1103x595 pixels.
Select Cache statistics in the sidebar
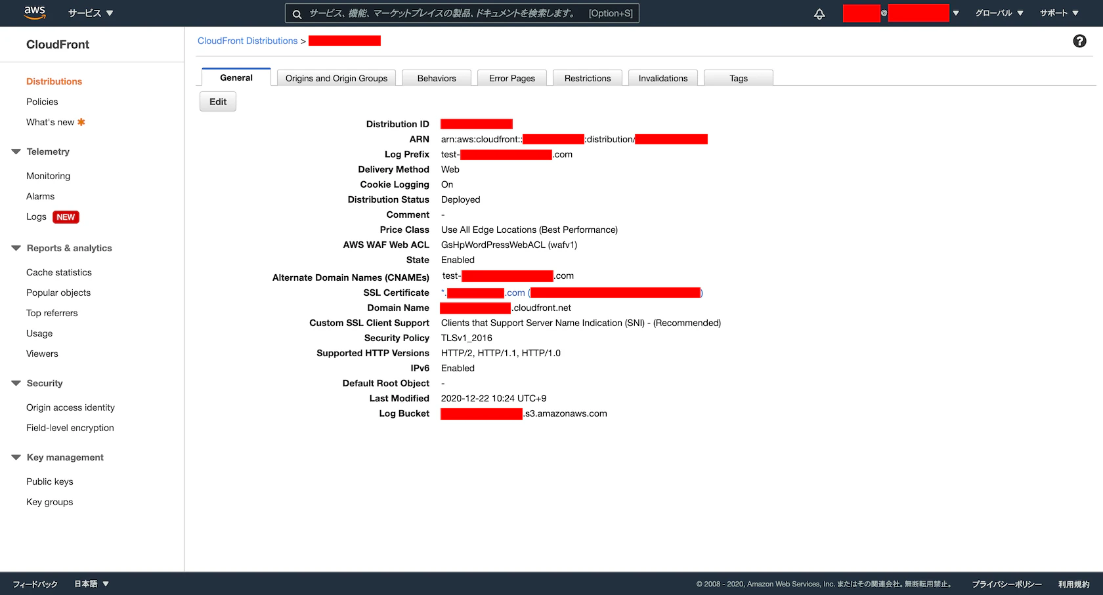tap(58, 272)
